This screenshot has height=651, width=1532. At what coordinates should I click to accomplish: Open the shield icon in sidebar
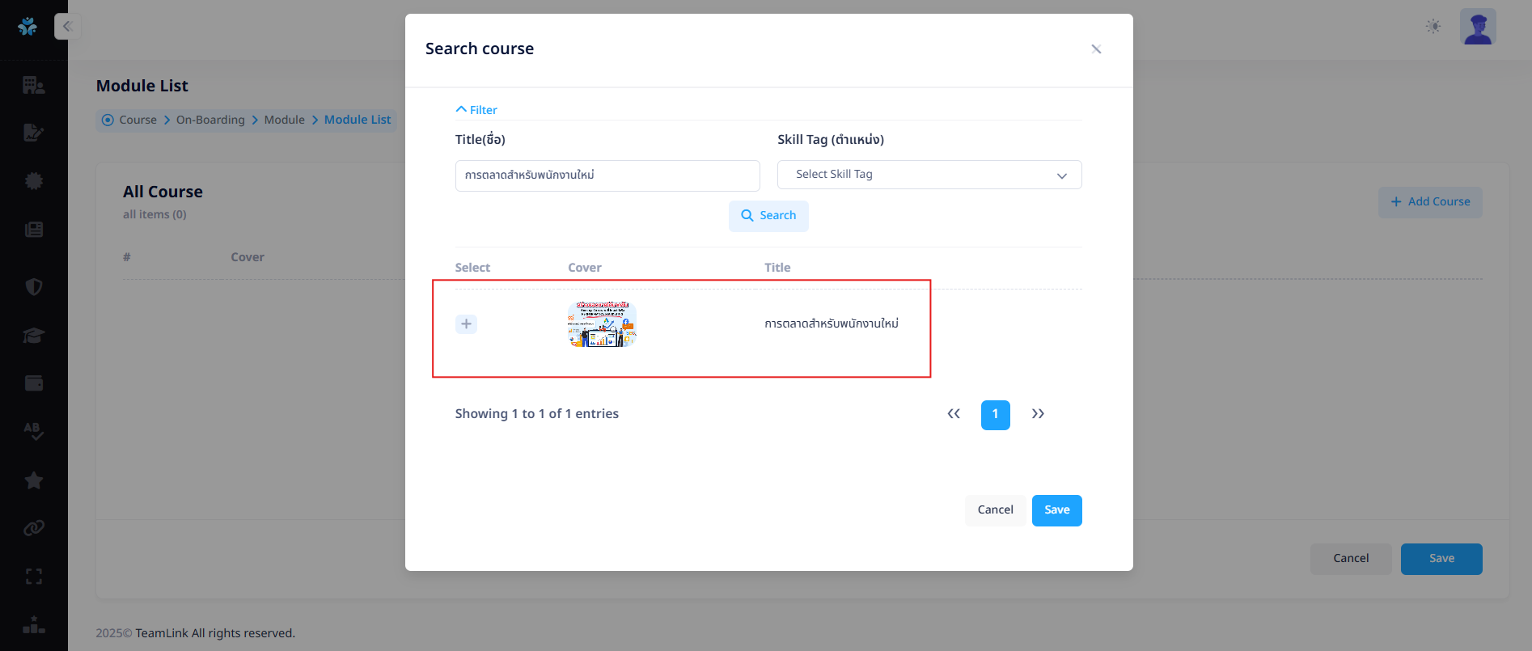coord(33,287)
